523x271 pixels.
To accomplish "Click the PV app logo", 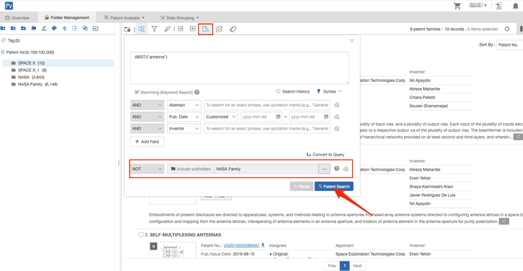I will [x=8, y=6].
